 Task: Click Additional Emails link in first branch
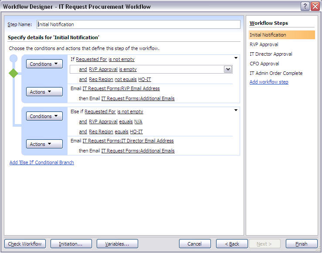coord(138,98)
